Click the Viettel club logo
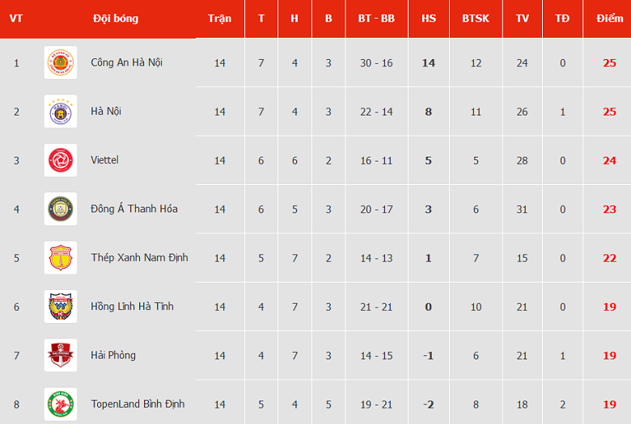 coord(61,161)
